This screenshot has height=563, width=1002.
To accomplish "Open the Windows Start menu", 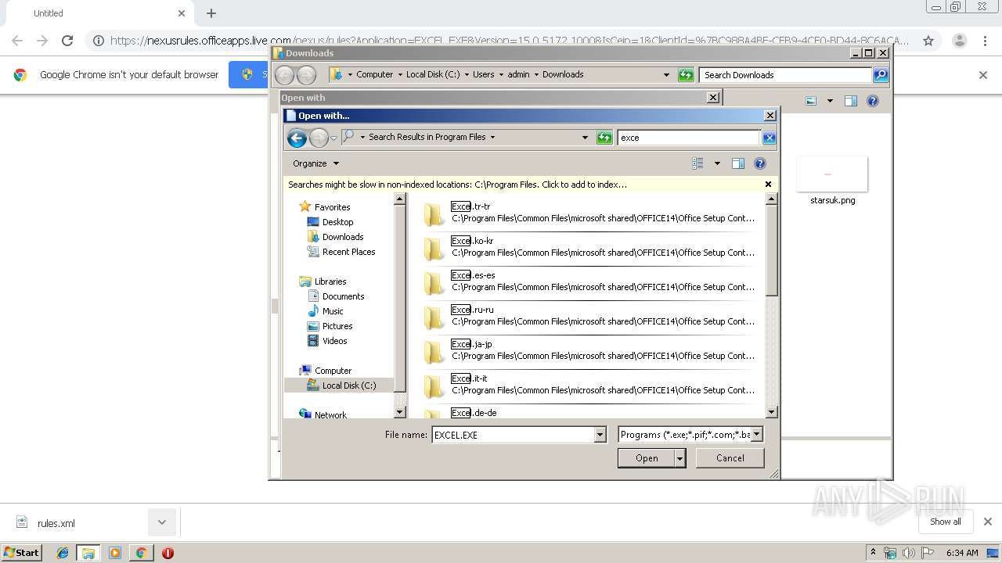I will pyautogui.click(x=21, y=552).
